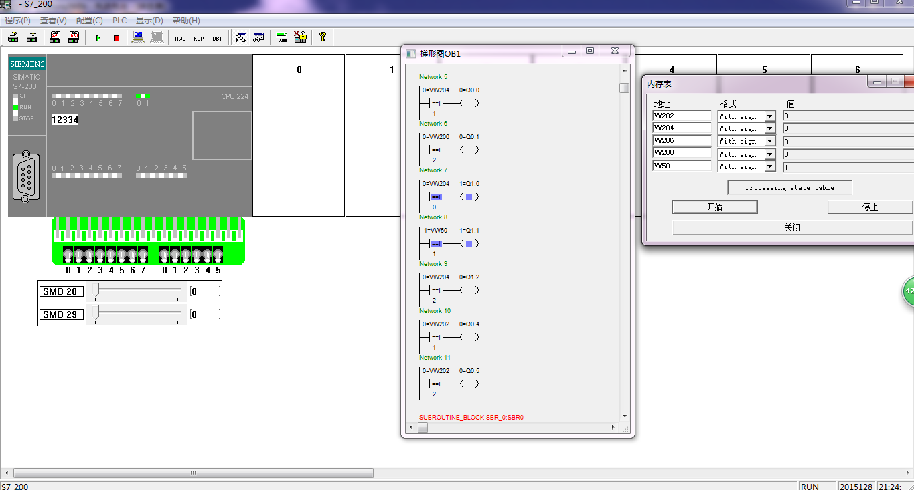Click the TD200 display toolbar icon

tap(281, 37)
